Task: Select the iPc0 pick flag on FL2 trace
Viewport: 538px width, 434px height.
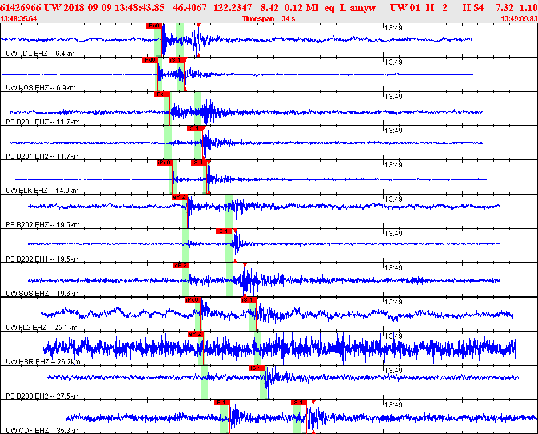Action: click(x=192, y=300)
